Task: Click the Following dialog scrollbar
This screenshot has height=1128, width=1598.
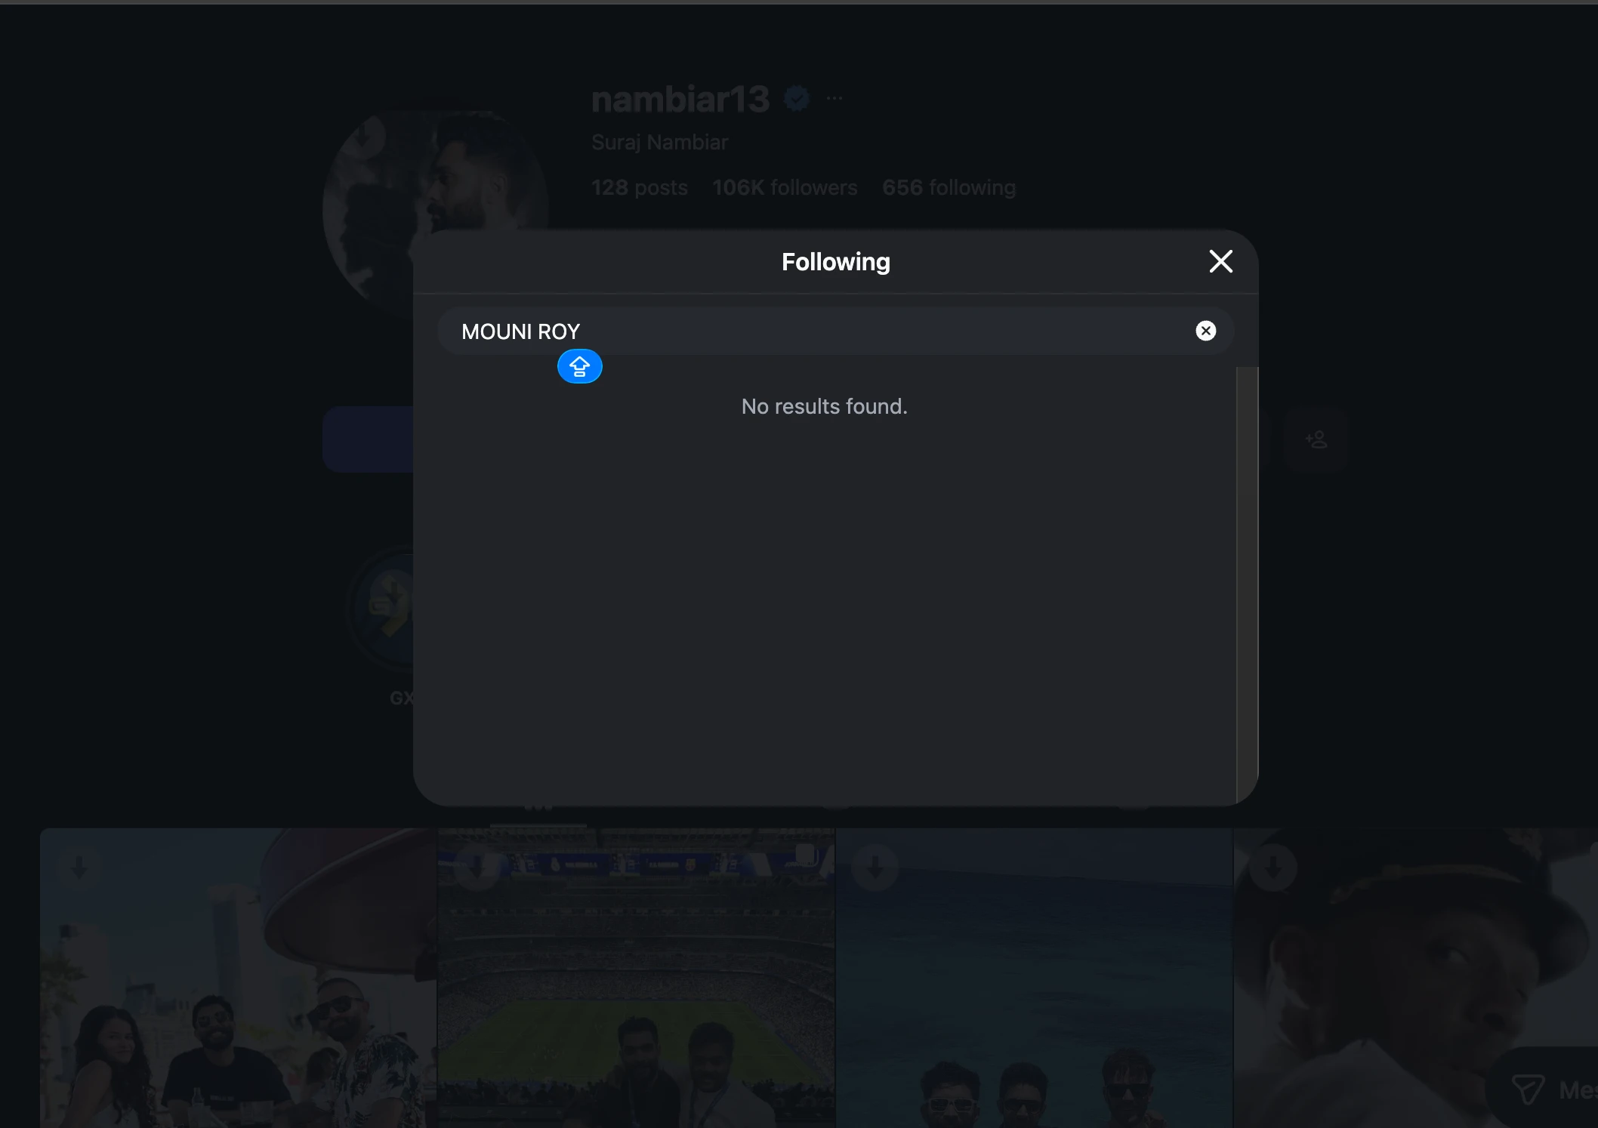Action: tap(1247, 585)
